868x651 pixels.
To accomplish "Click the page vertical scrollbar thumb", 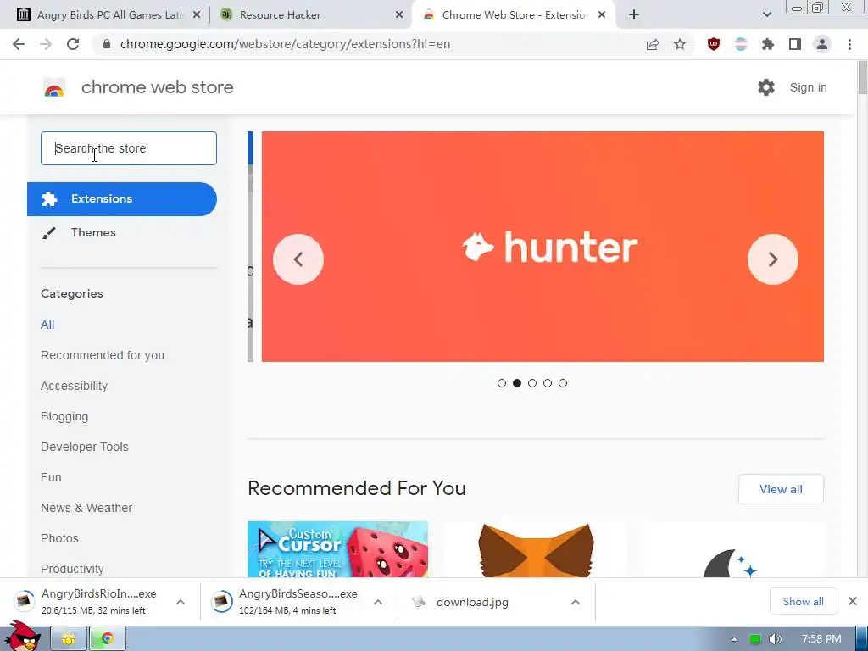I will point(862,79).
